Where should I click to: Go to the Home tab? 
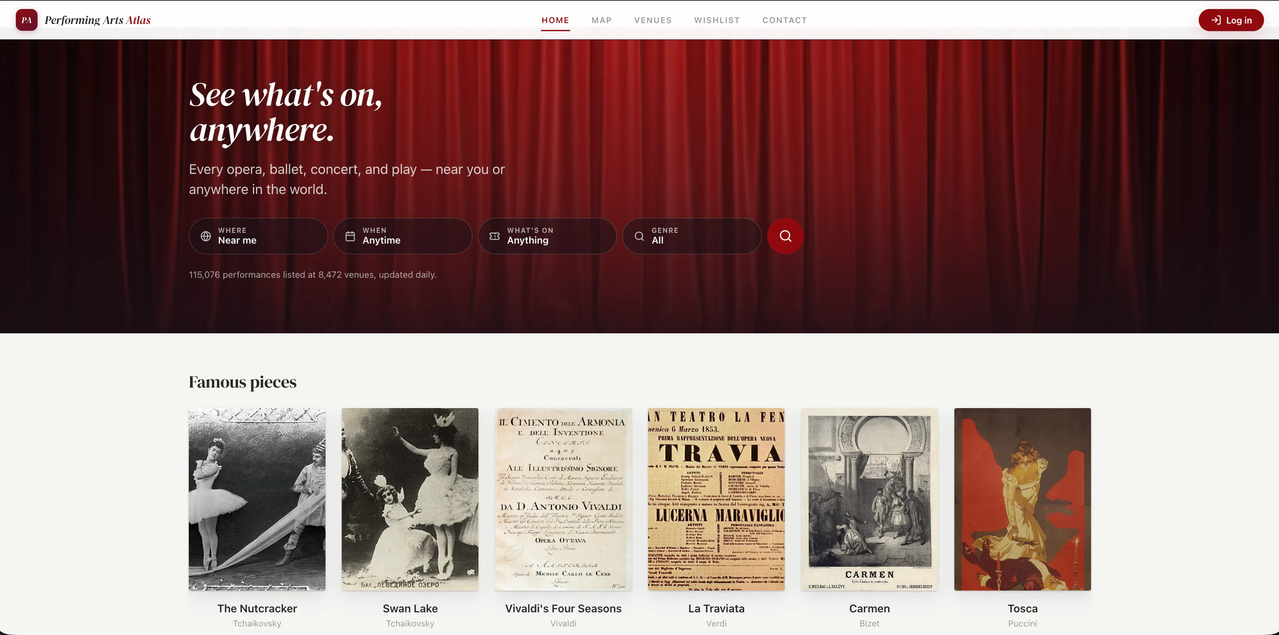(555, 21)
